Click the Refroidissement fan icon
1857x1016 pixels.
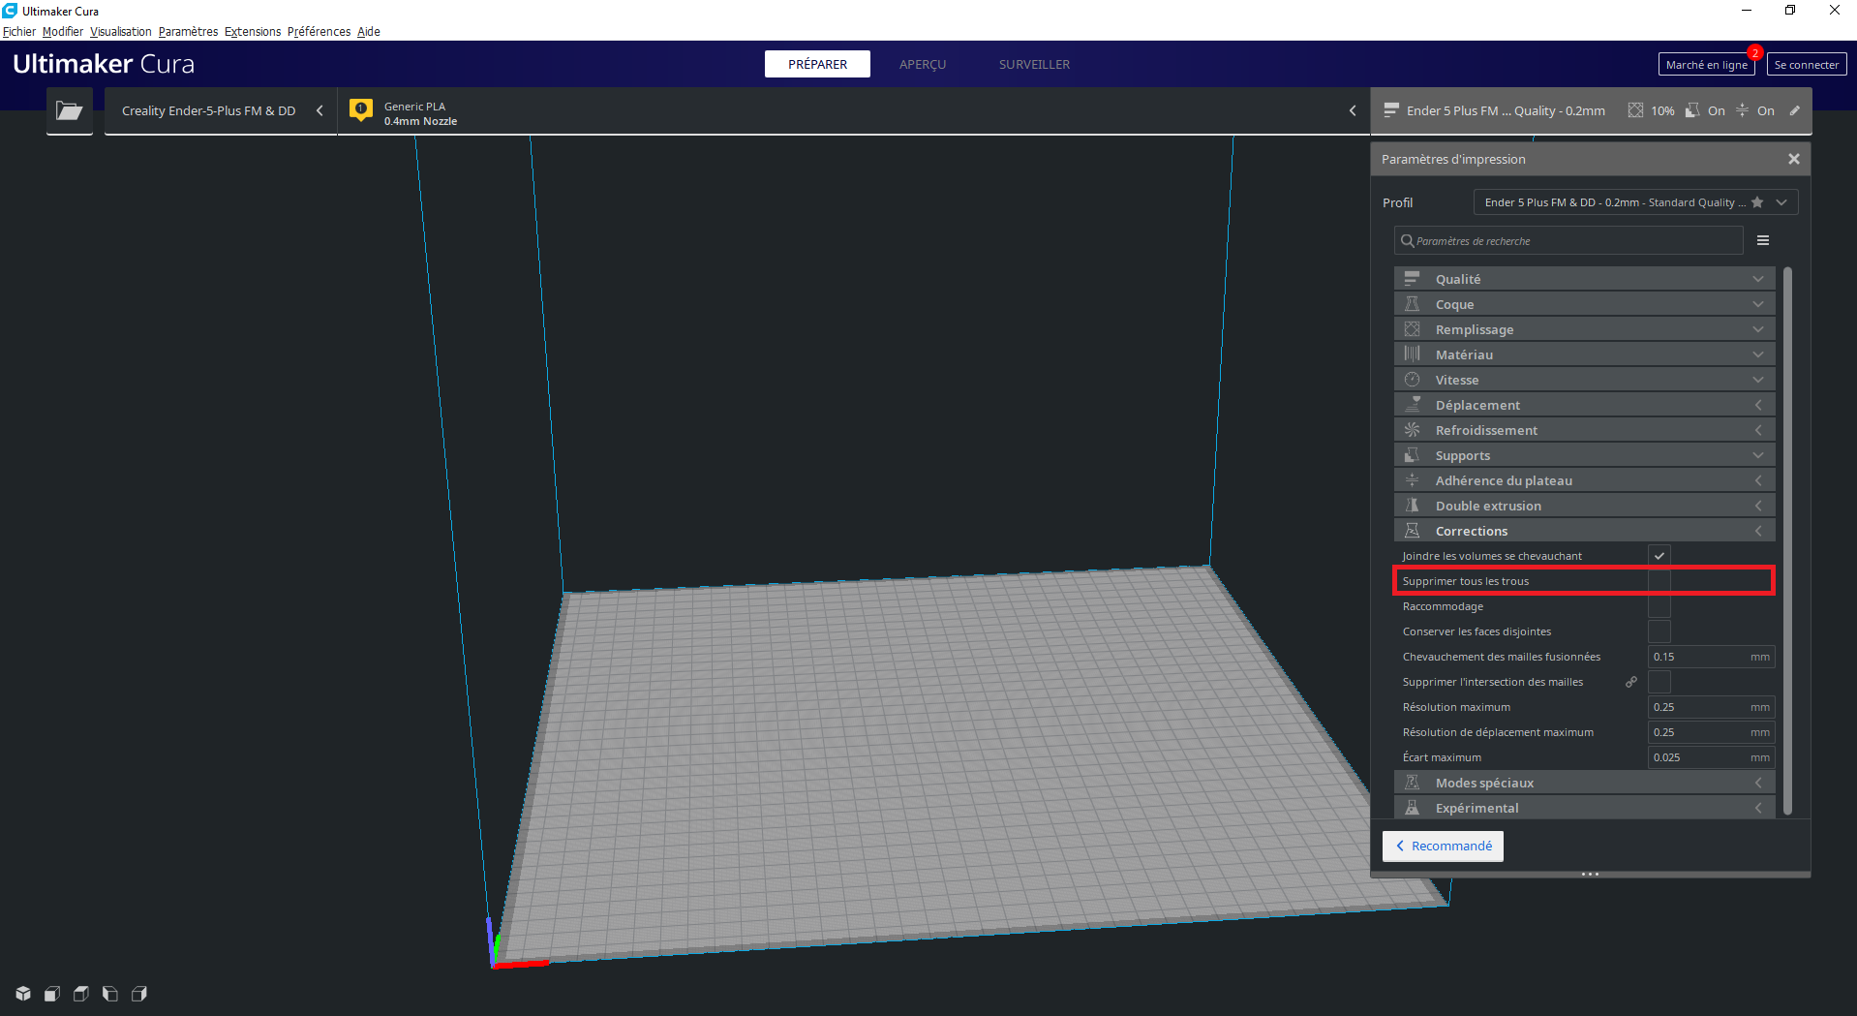point(1413,430)
